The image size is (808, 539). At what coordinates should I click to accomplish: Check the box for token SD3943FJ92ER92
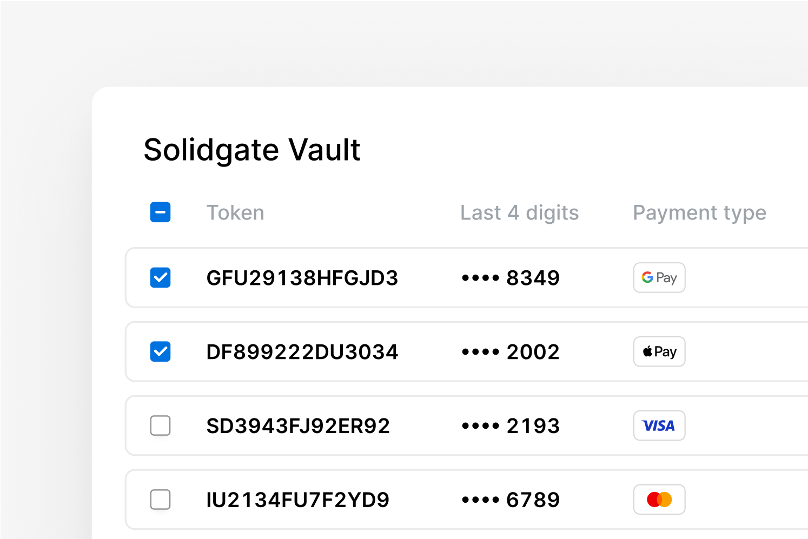(x=160, y=425)
